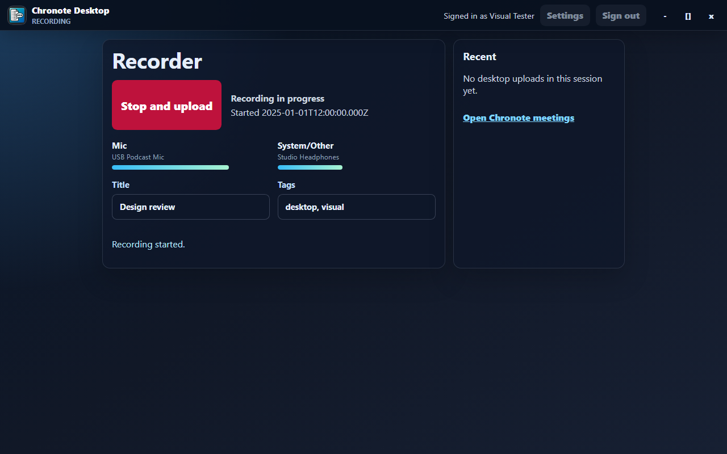Click the 'Chronote Desktop' title text
727x454 pixels.
coord(70,10)
